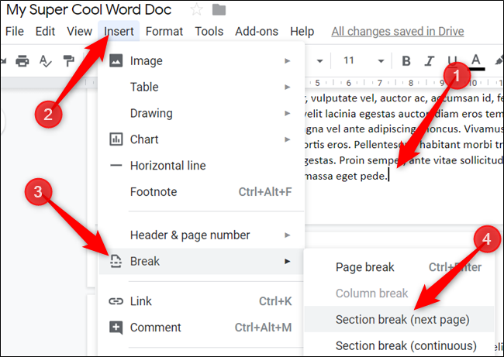504x357 pixels.
Task: Click the Chart menu icon
Action: (x=116, y=139)
